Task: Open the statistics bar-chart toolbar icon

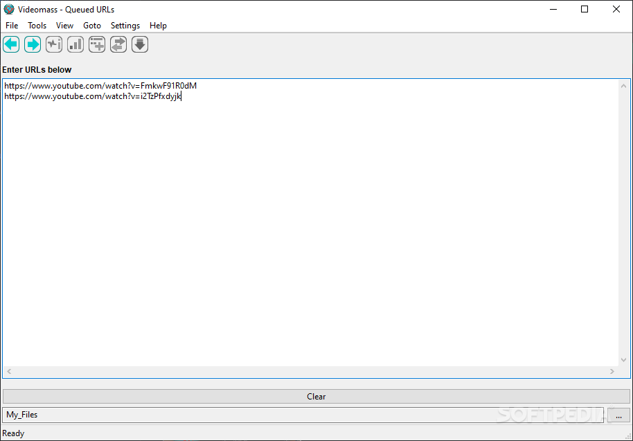Action: (75, 44)
